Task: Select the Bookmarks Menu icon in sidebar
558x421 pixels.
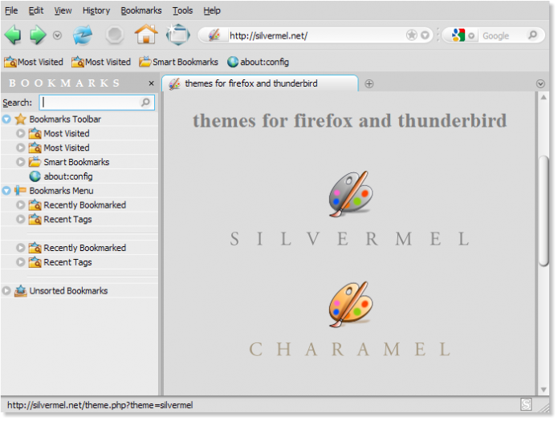Action: [x=21, y=191]
